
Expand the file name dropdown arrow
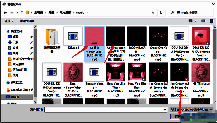pos(165,110)
